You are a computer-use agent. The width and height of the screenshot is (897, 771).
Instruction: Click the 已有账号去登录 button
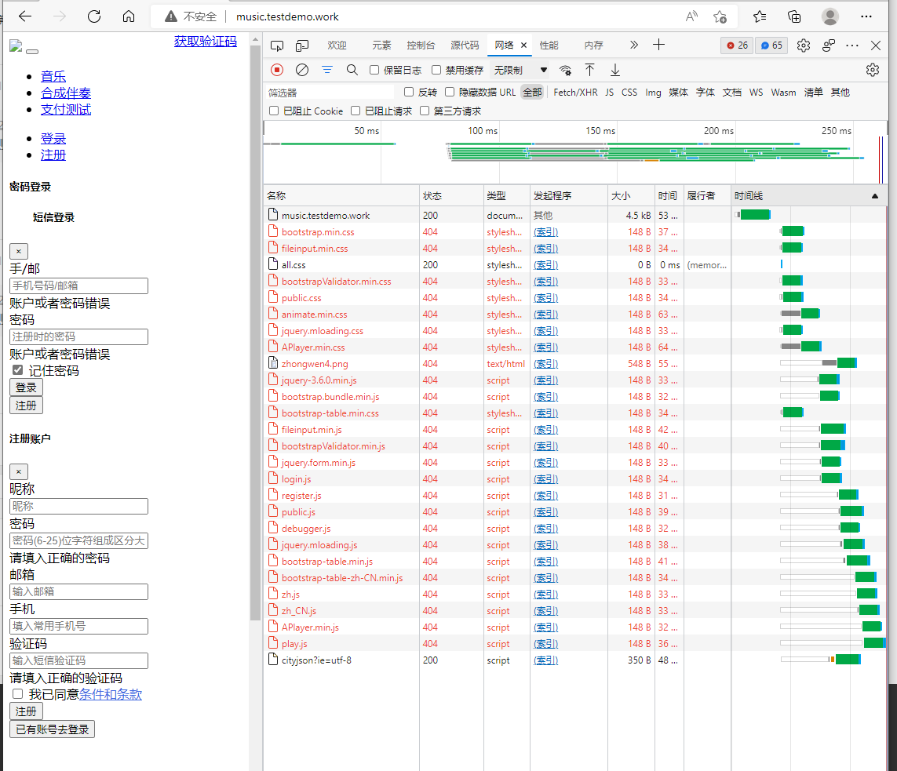(52, 729)
